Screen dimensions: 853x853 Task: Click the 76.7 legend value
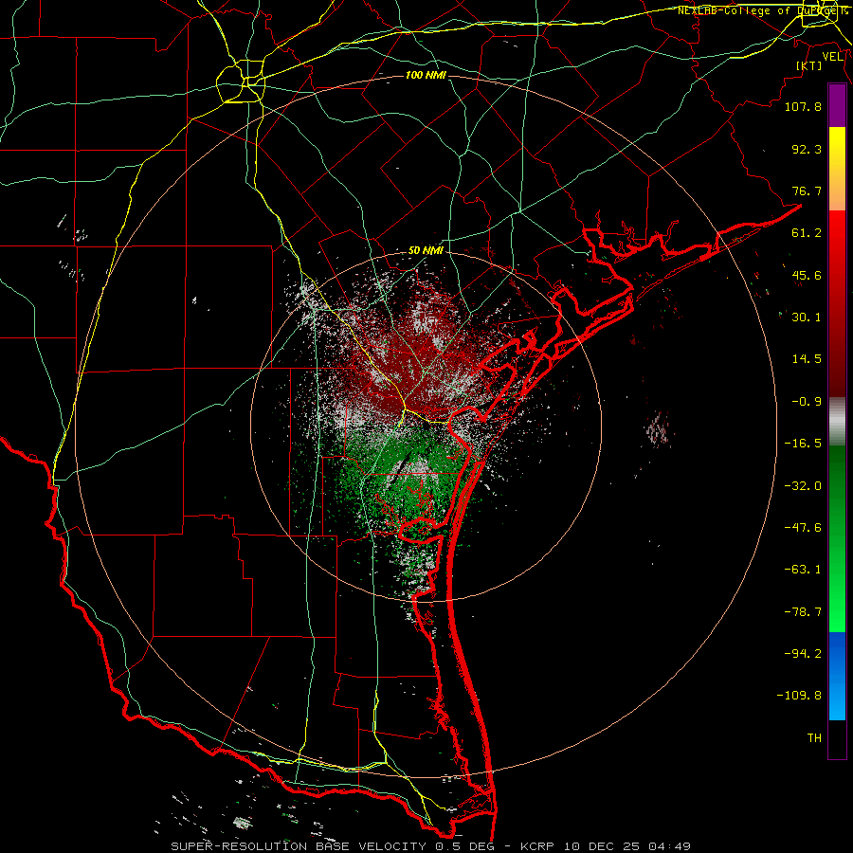coord(807,191)
